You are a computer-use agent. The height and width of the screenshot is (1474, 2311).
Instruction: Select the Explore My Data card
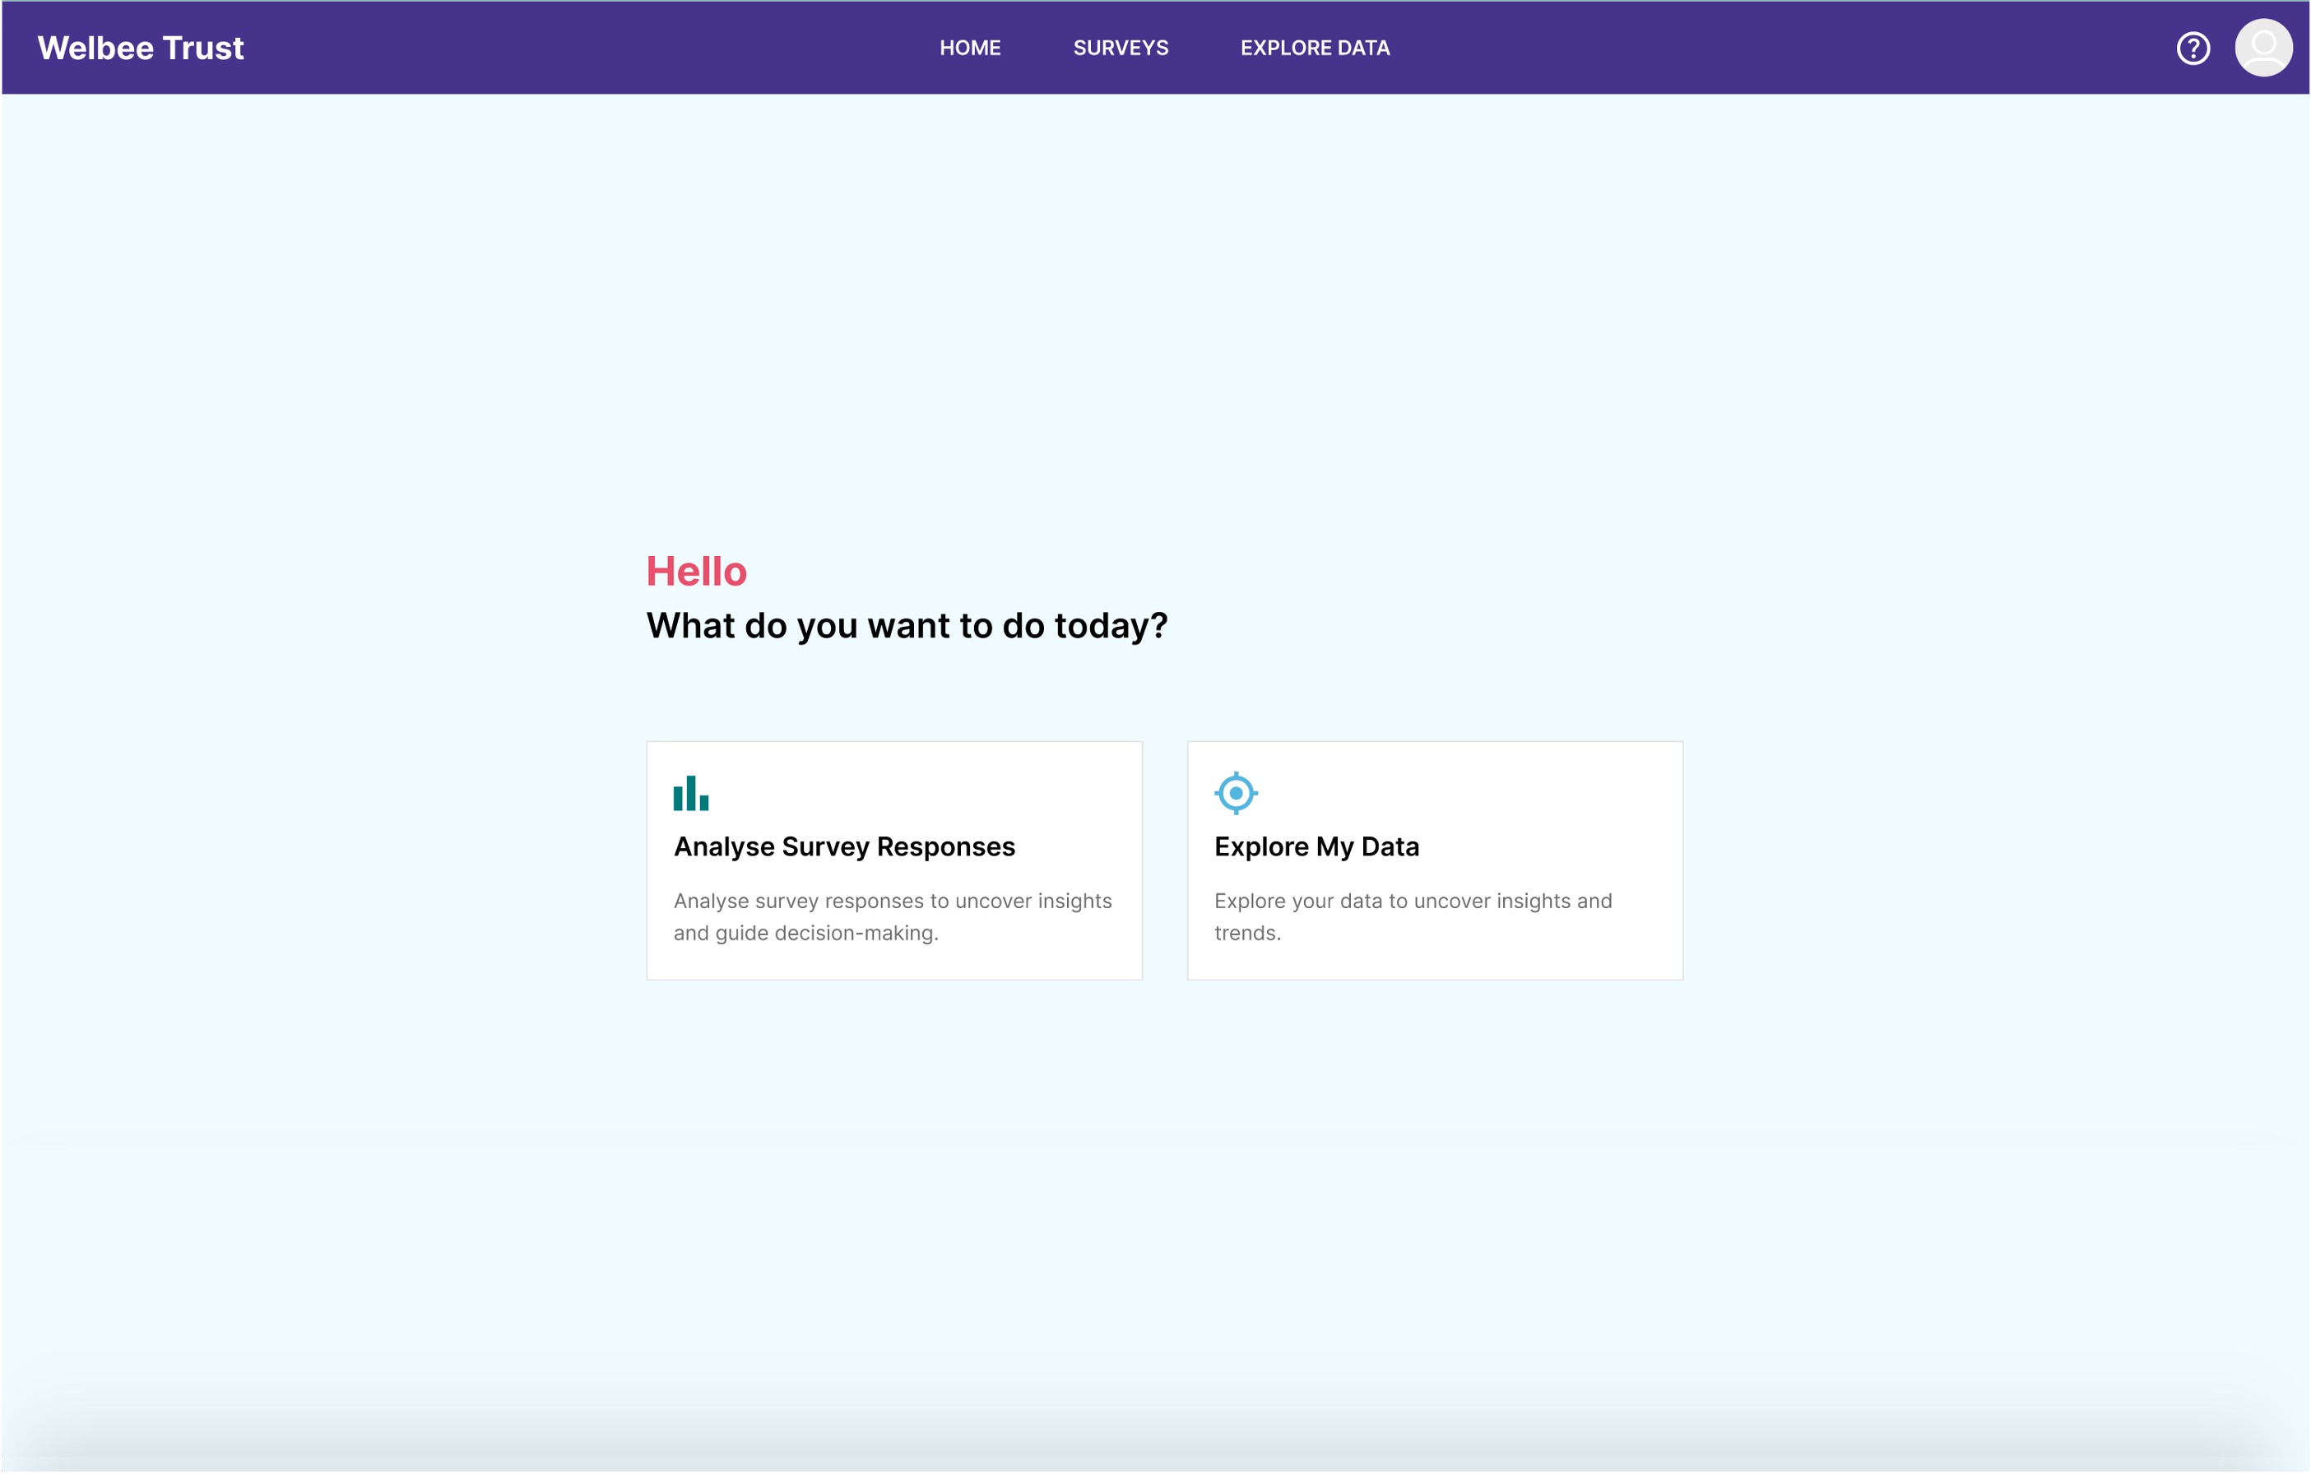point(1434,860)
